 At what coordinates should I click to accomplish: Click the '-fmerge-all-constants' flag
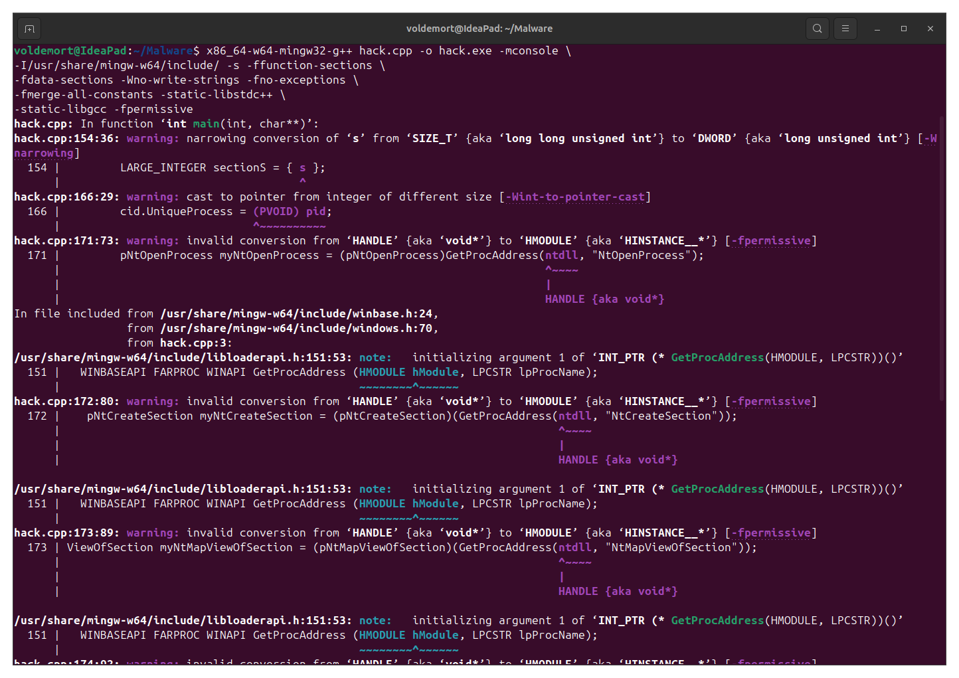click(84, 95)
